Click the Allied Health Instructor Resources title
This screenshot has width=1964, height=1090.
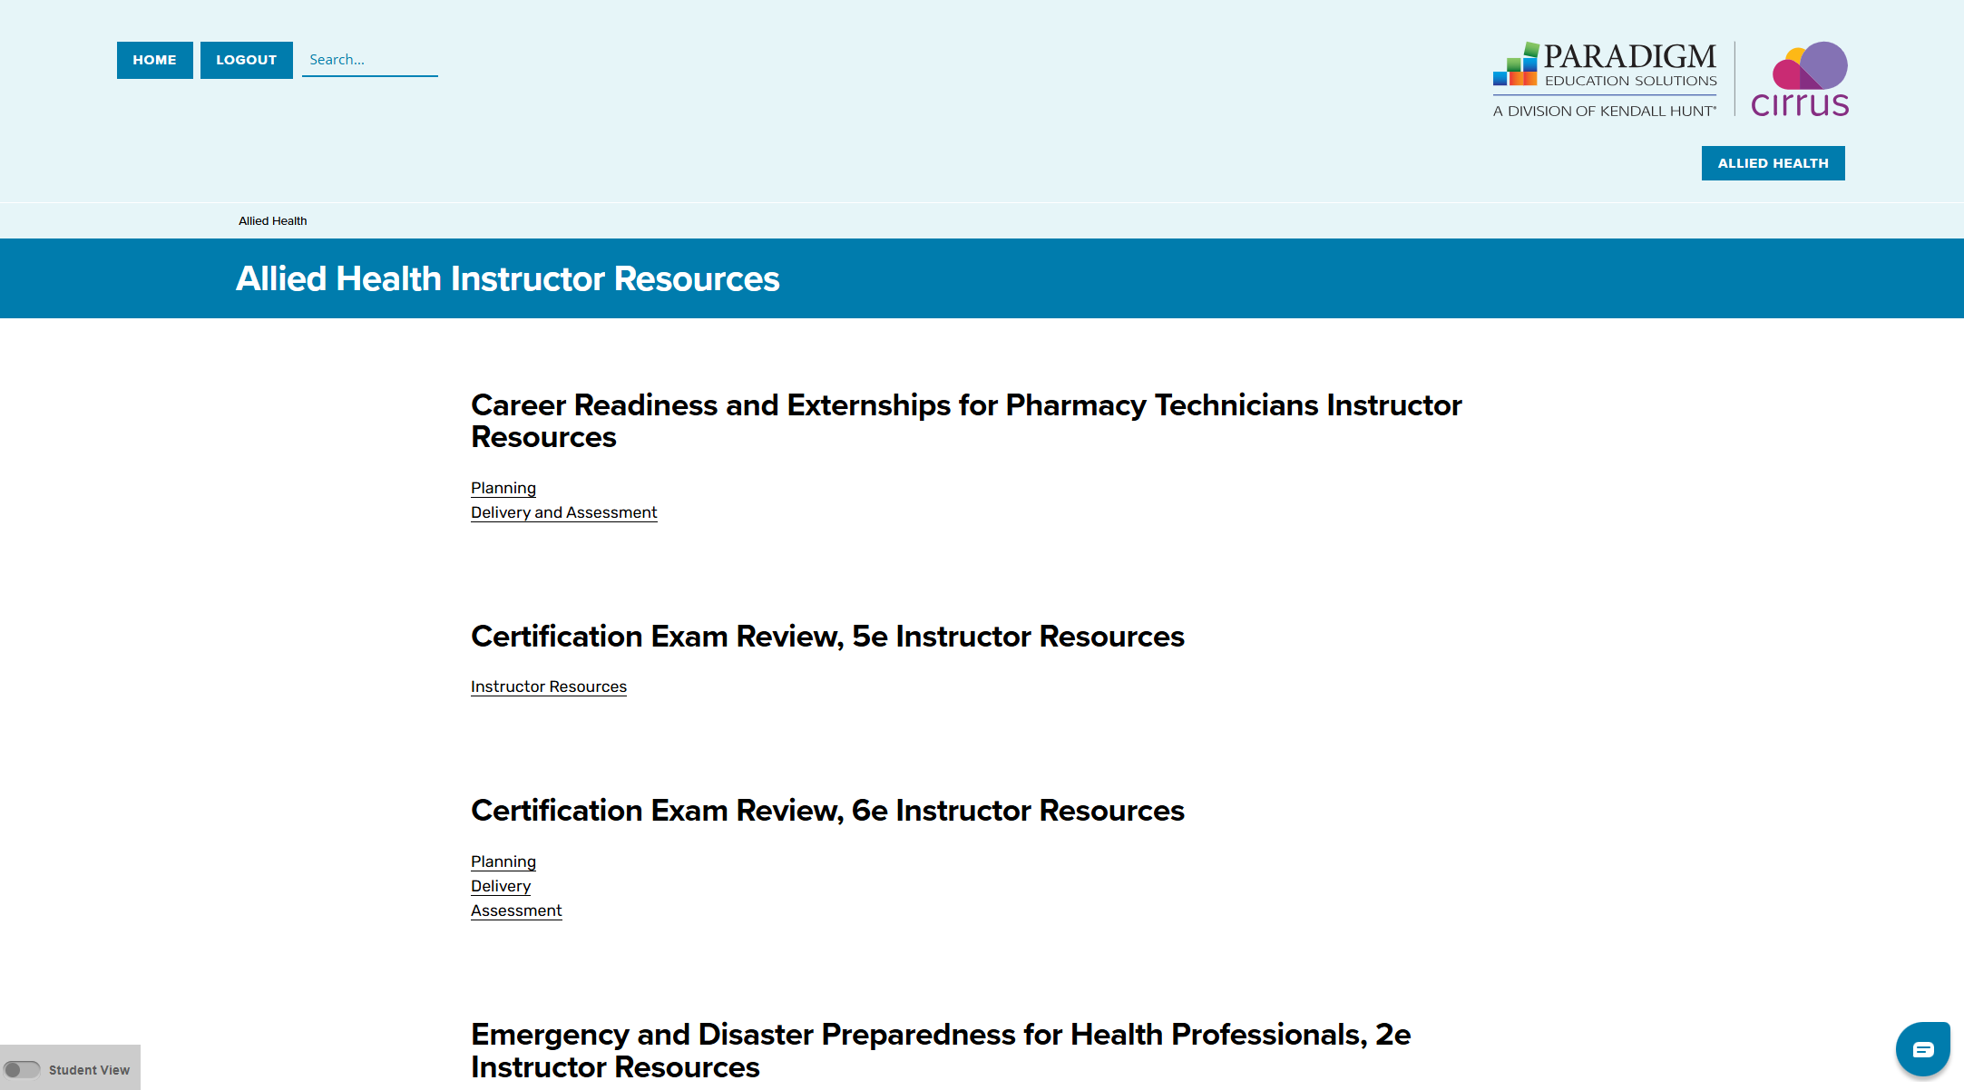[508, 278]
